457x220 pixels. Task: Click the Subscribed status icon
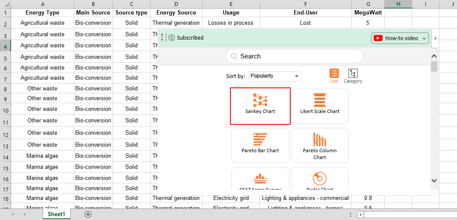(172, 38)
